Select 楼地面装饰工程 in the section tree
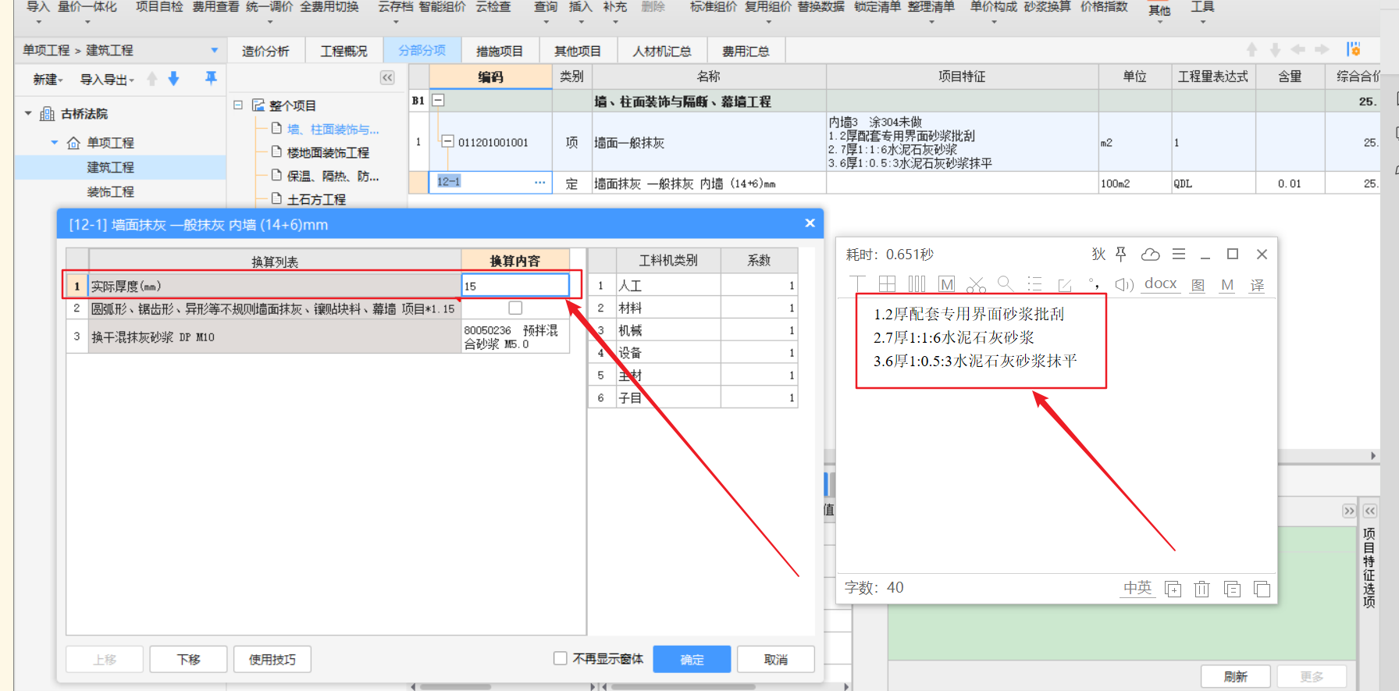This screenshot has height=691, width=1399. pyautogui.click(x=328, y=152)
